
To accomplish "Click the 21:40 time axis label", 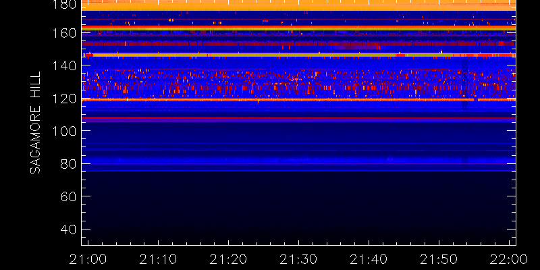I will coord(369,259).
